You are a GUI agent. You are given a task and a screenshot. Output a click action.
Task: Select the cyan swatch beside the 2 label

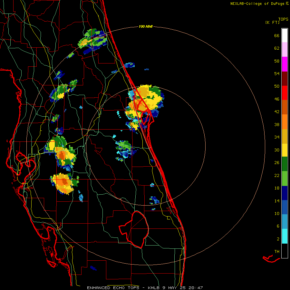coord(285,236)
